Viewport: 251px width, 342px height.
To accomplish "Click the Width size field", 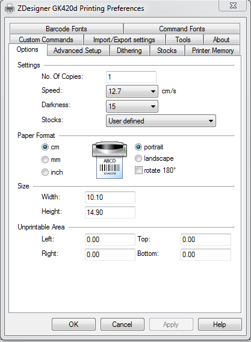I will (x=110, y=197).
